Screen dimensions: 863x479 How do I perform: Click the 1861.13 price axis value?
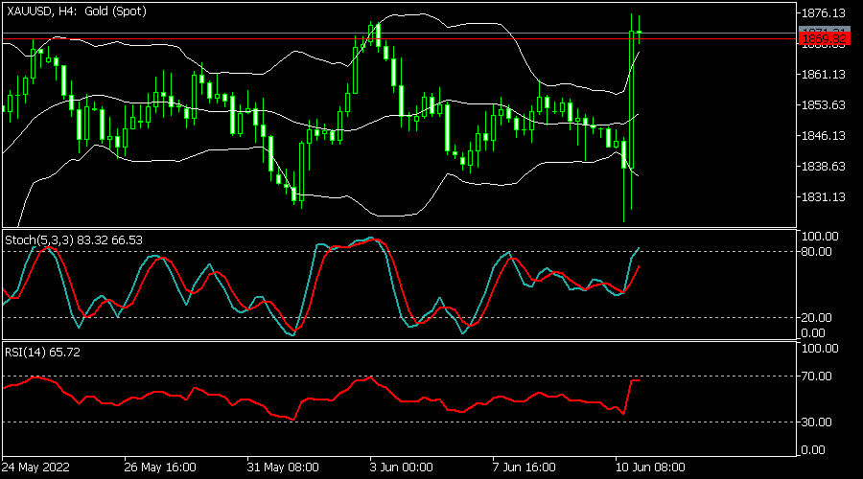tap(824, 74)
